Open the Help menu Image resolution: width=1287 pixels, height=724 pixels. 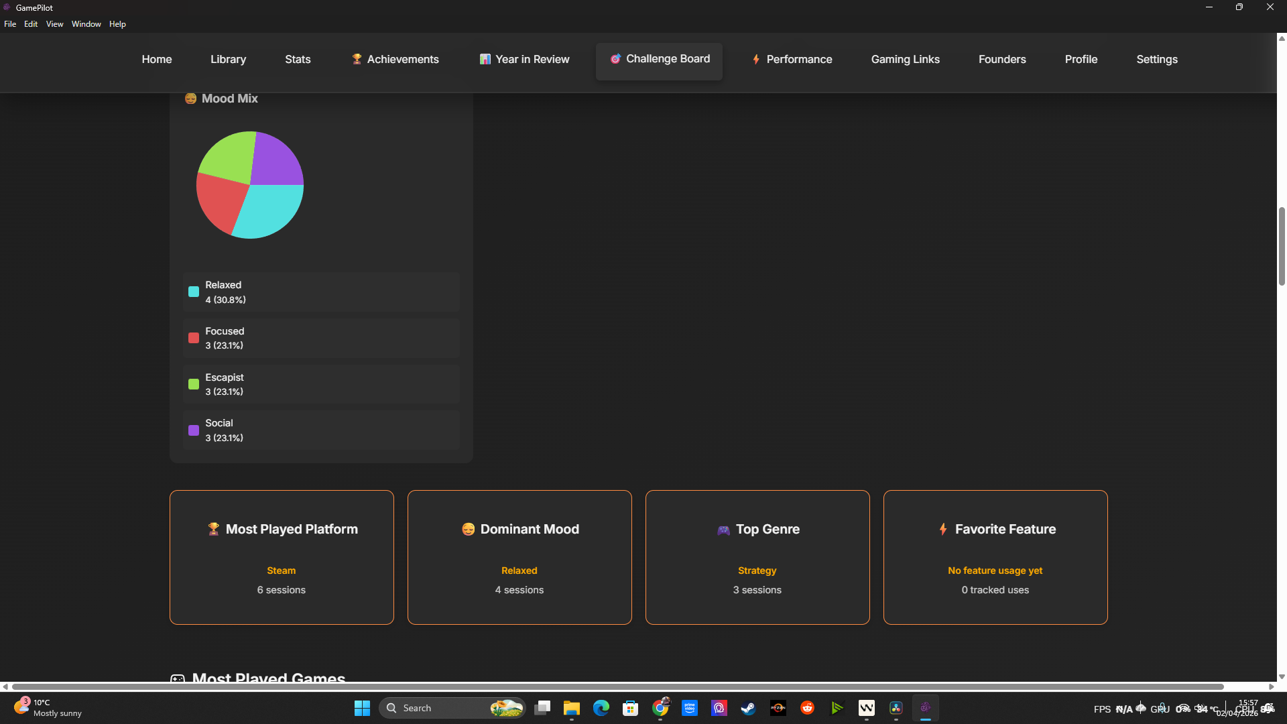click(x=117, y=24)
